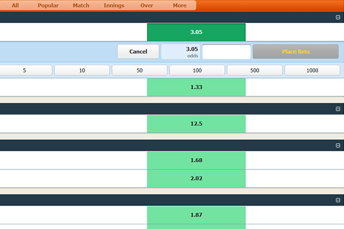Click the empty stake input field
This screenshot has width=344, height=229.
click(226, 52)
